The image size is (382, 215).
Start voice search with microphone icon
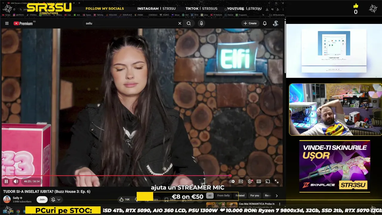click(x=201, y=23)
